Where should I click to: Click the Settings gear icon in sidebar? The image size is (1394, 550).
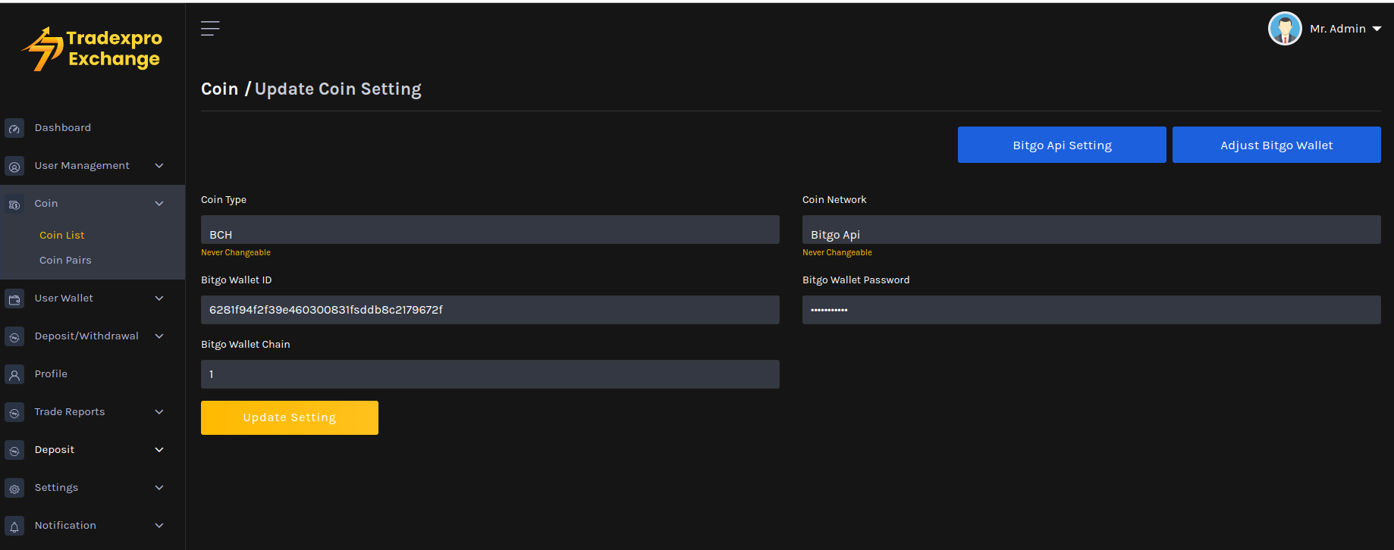coord(14,489)
